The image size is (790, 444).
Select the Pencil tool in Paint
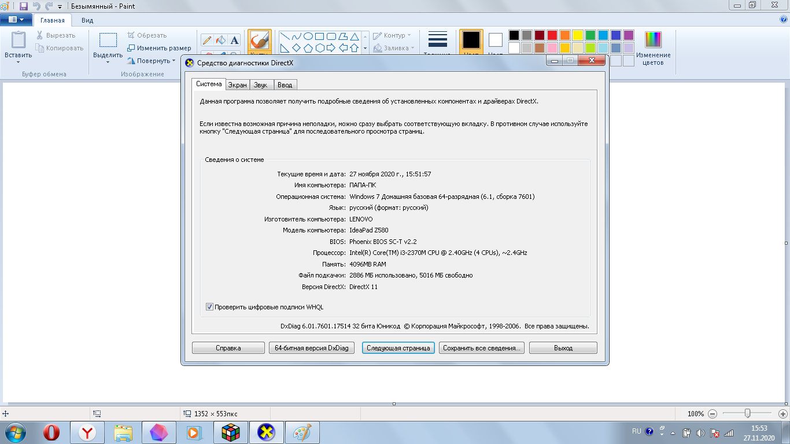206,40
